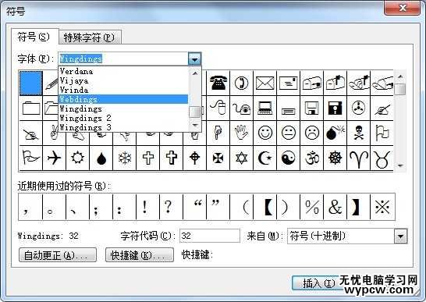Select the Aries zodiac symbol
This screenshot has width=426, height=302.
pyautogui.click(x=358, y=158)
